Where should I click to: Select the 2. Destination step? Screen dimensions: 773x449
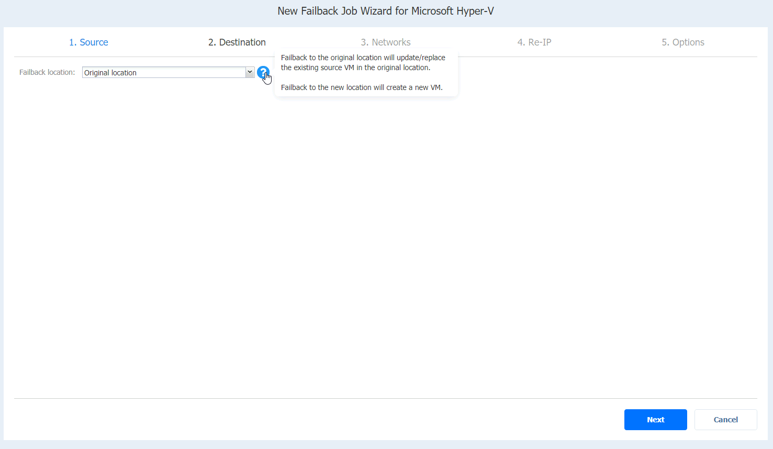click(237, 42)
